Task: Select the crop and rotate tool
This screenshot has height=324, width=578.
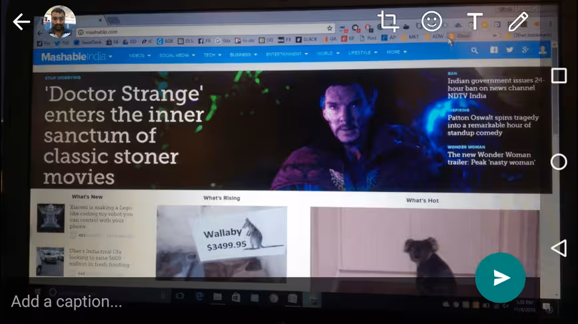Action: pyautogui.click(x=388, y=21)
